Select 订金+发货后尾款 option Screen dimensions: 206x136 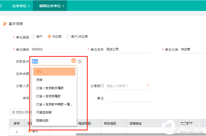point(48,96)
